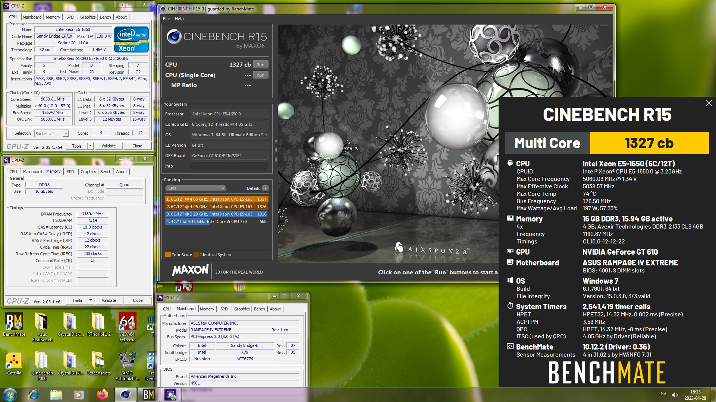This screenshot has height=402, width=716.
Task: Select ranking entry Intel Core i5 CPU 750
Action: pyautogui.click(x=216, y=221)
